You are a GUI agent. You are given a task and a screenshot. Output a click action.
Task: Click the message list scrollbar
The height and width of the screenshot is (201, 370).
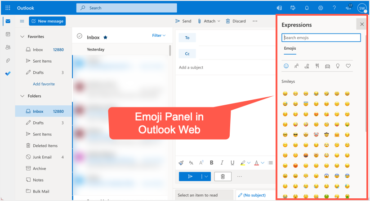pos(170,50)
